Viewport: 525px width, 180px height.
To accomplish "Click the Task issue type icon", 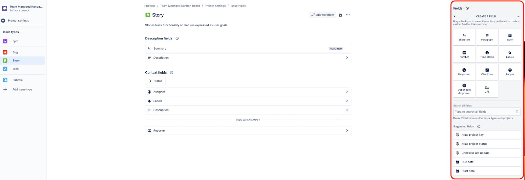I will [x=5, y=69].
